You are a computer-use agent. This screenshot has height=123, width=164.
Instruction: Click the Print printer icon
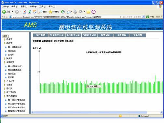[x=75, y=12]
